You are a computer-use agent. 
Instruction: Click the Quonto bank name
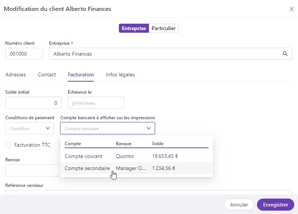(125, 156)
